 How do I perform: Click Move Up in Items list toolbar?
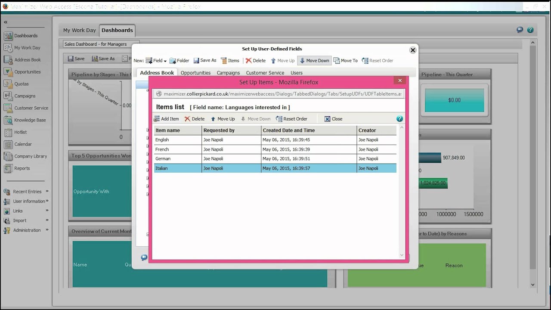223,119
